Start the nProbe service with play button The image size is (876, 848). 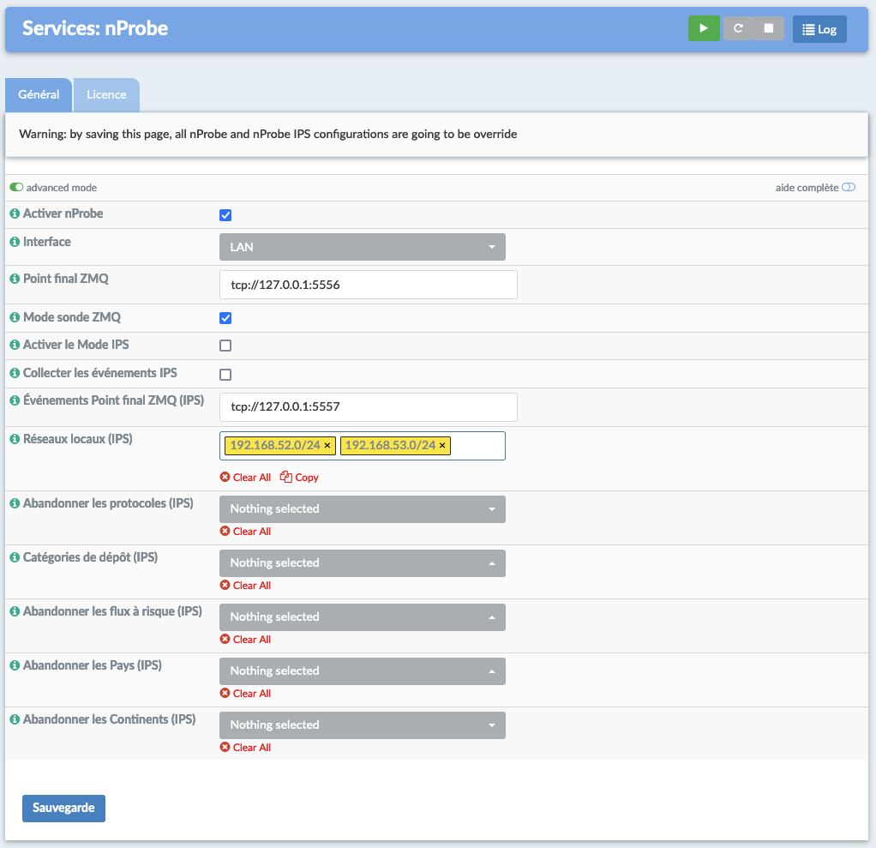[704, 28]
